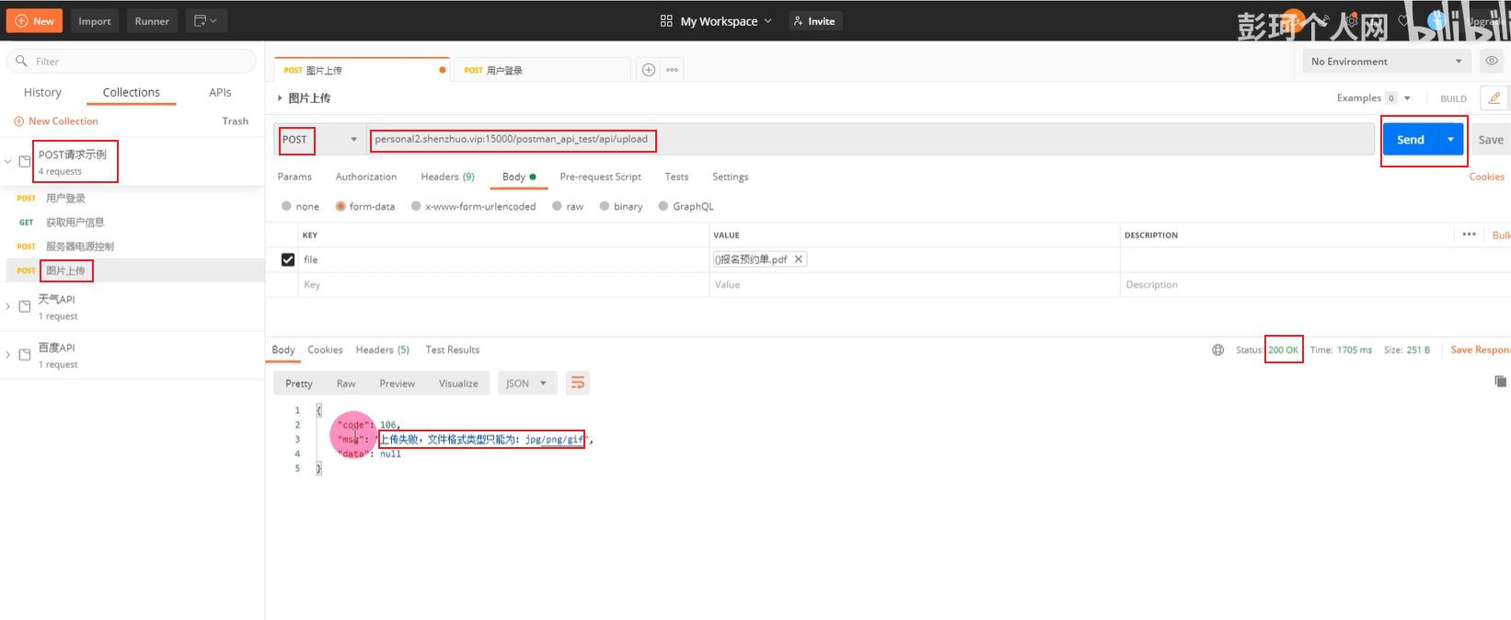Screen dimensions: 1511x620
Task: Open the History tab in sidebar
Action: (42, 93)
